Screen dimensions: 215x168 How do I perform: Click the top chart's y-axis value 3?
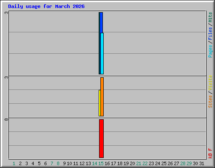tap(6, 13)
